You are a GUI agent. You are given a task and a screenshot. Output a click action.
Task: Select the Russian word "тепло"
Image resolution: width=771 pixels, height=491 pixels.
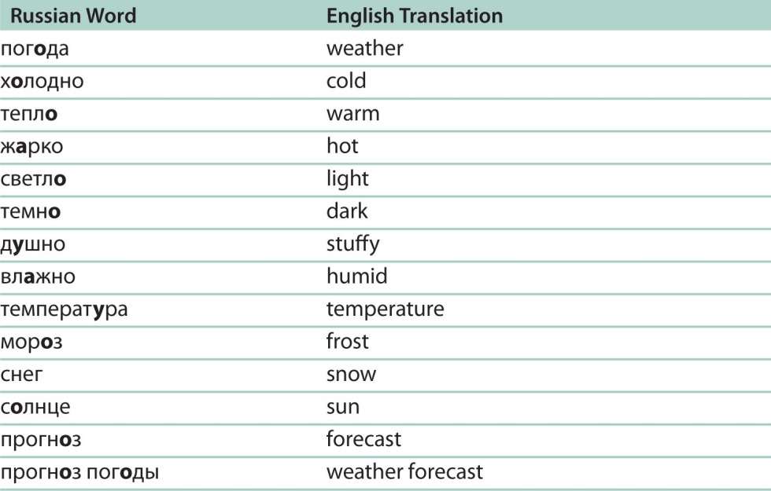(29, 114)
